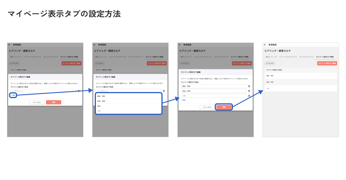This screenshot has height=180, width=346.
Task: Open the hamburger menu in the third panel
Action: point(179,45)
